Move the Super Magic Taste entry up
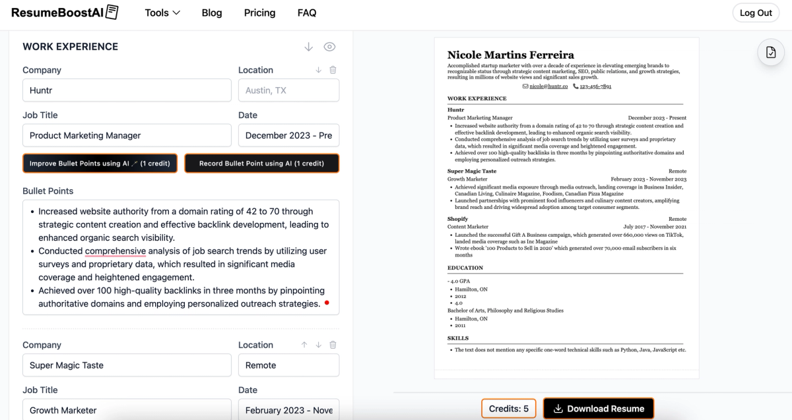The width and height of the screenshot is (792, 420). tap(304, 345)
